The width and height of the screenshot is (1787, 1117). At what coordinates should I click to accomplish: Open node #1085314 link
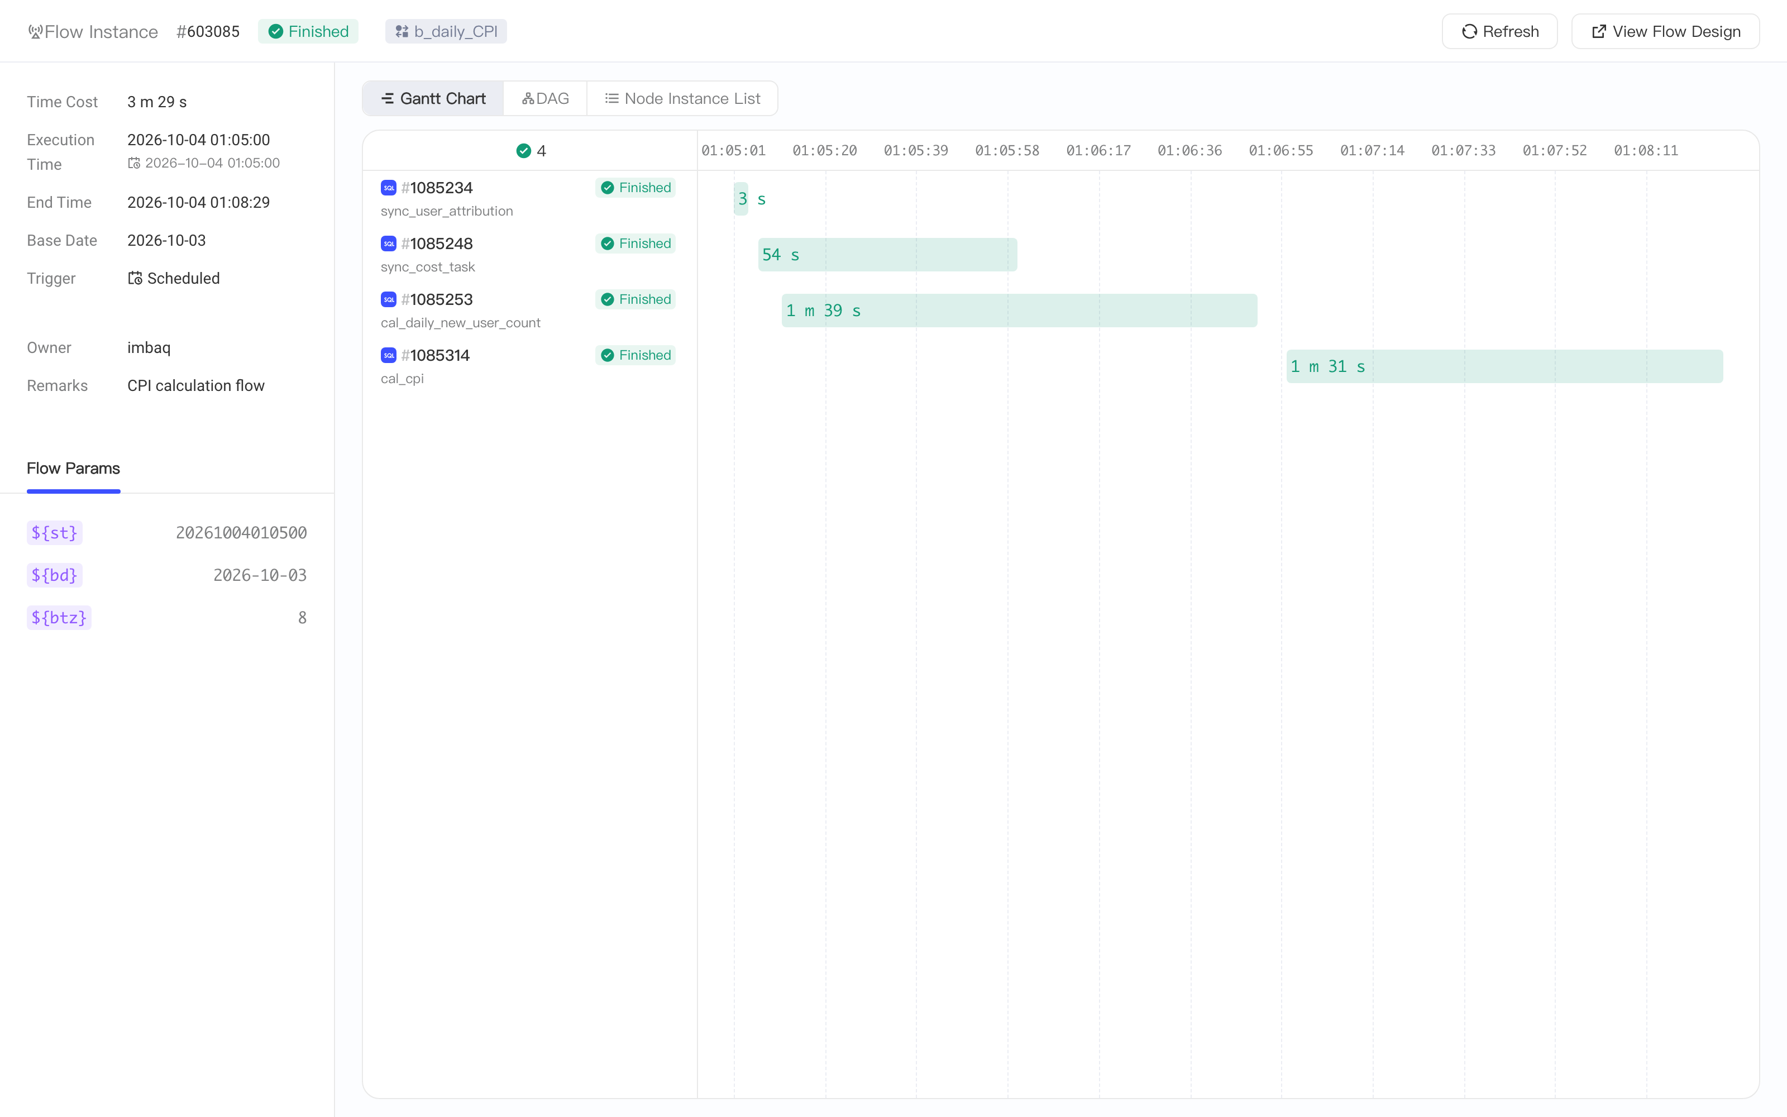click(x=436, y=355)
